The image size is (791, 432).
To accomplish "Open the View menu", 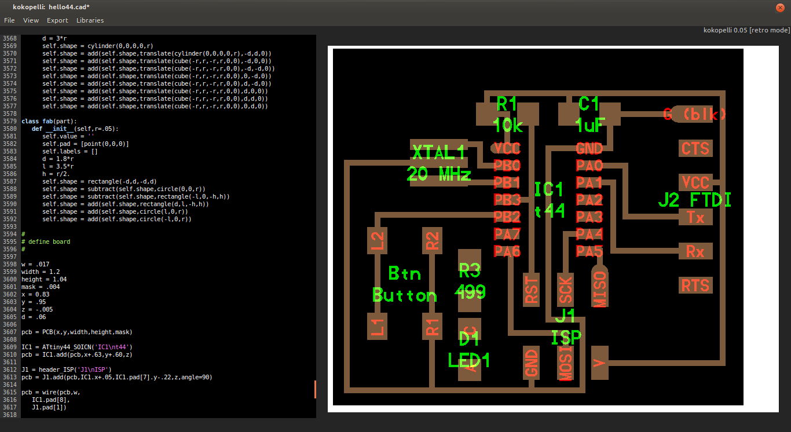I will [x=31, y=20].
